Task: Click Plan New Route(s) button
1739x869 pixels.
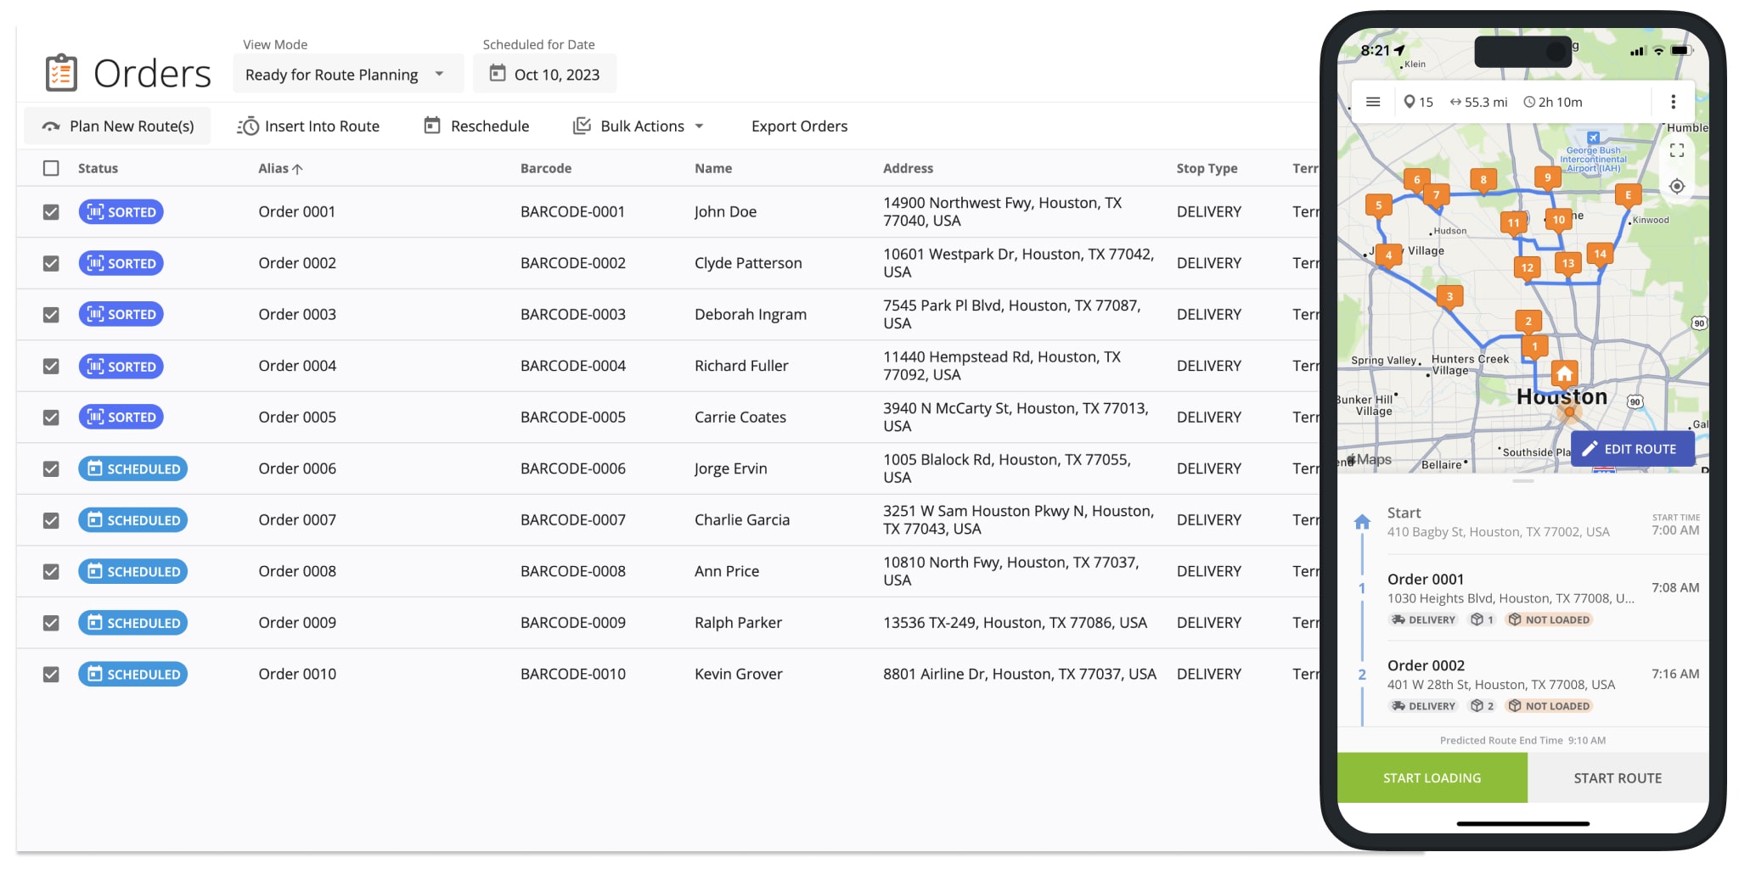Action: pos(118,126)
